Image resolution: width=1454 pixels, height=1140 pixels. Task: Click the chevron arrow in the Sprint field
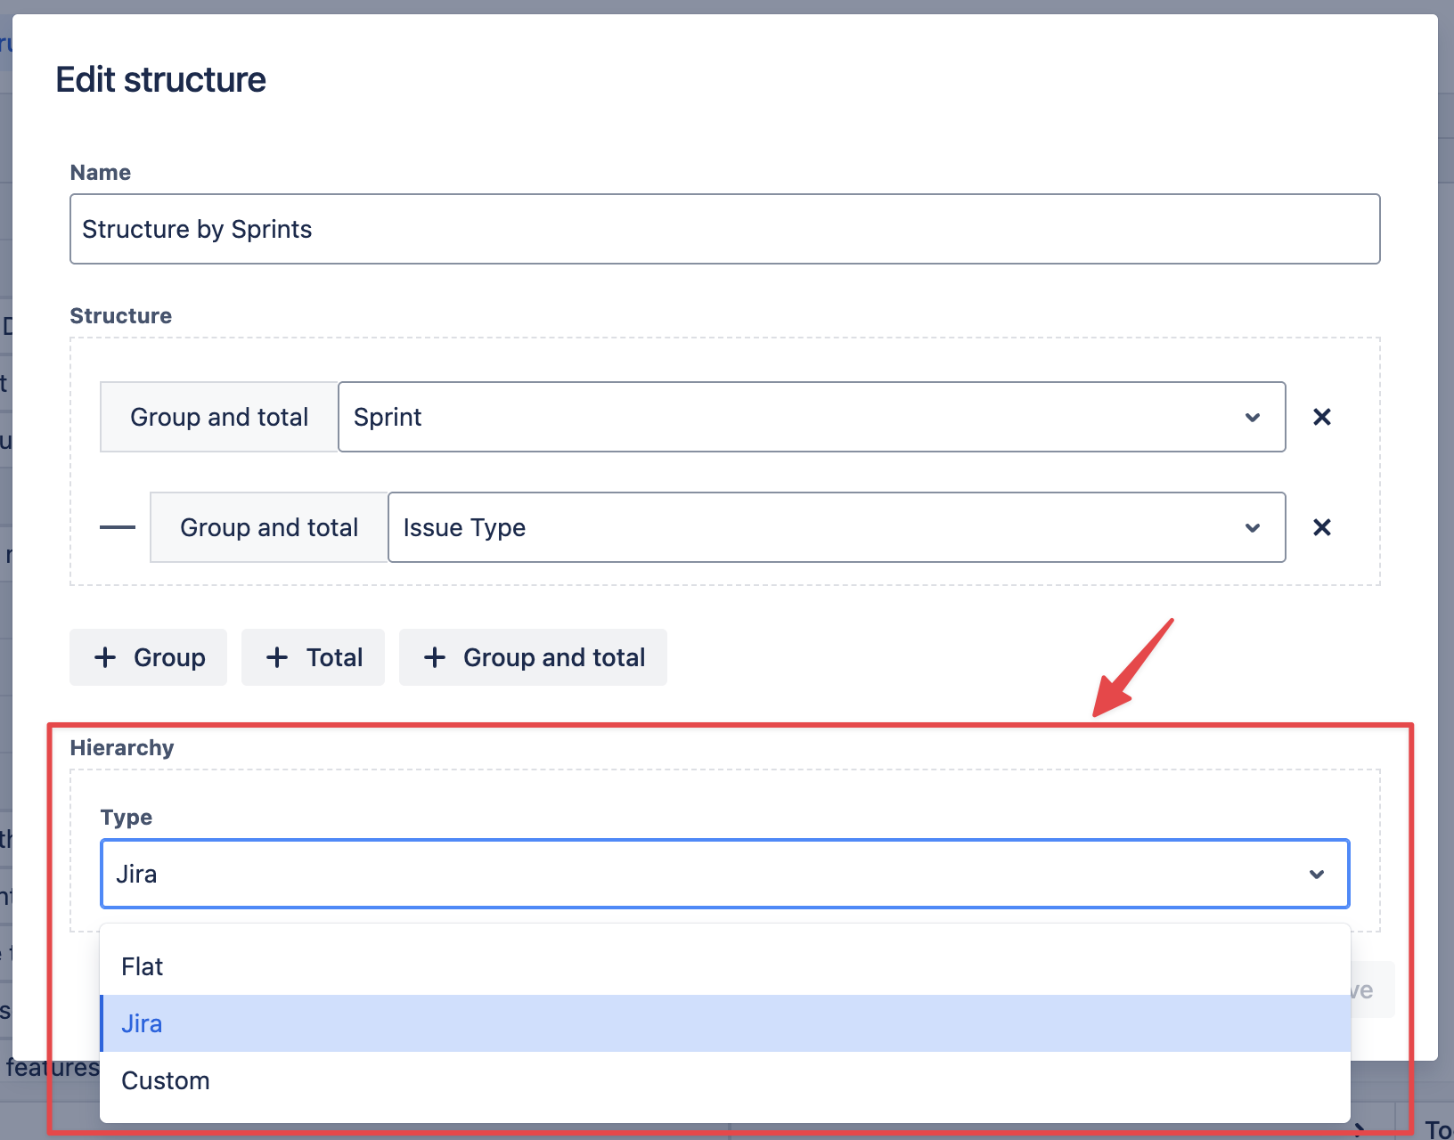tap(1253, 418)
